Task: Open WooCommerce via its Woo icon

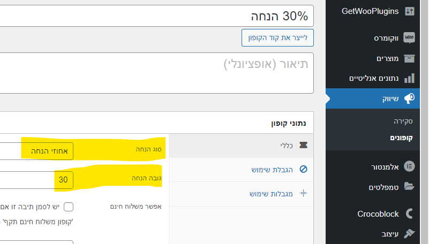Action: [410, 38]
